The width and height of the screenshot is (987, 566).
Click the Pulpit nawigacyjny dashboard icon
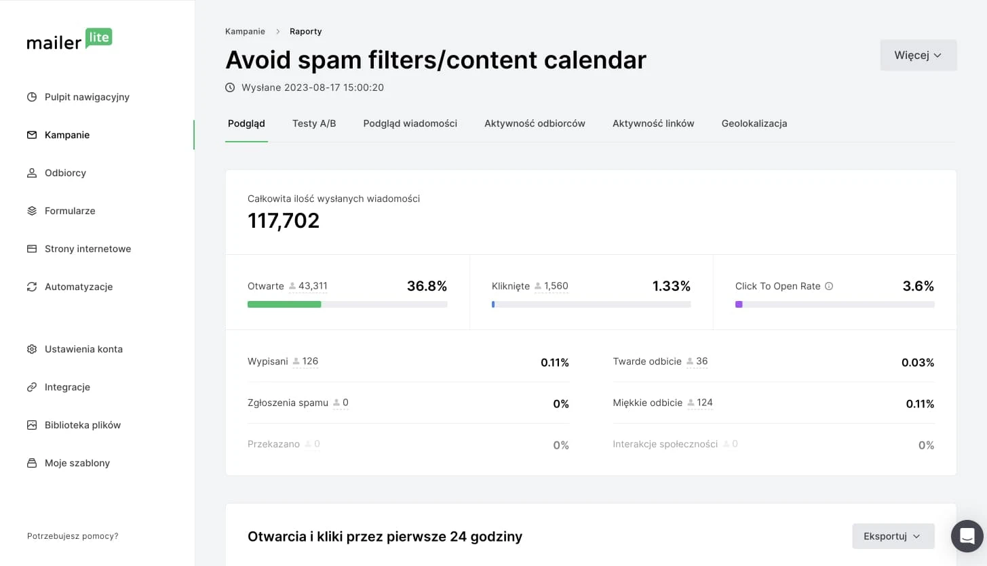[32, 97]
